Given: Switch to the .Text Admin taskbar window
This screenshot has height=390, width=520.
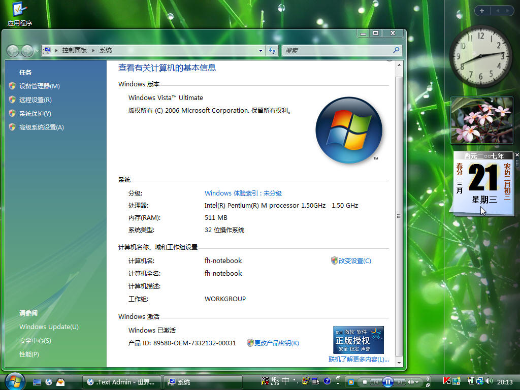Looking at the screenshot, I should tap(121, 382).
